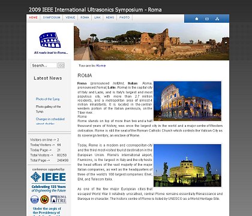This screenshot has width=252, height=216.
Task: Click the Colosseum night photo
Action: point(187,101)
